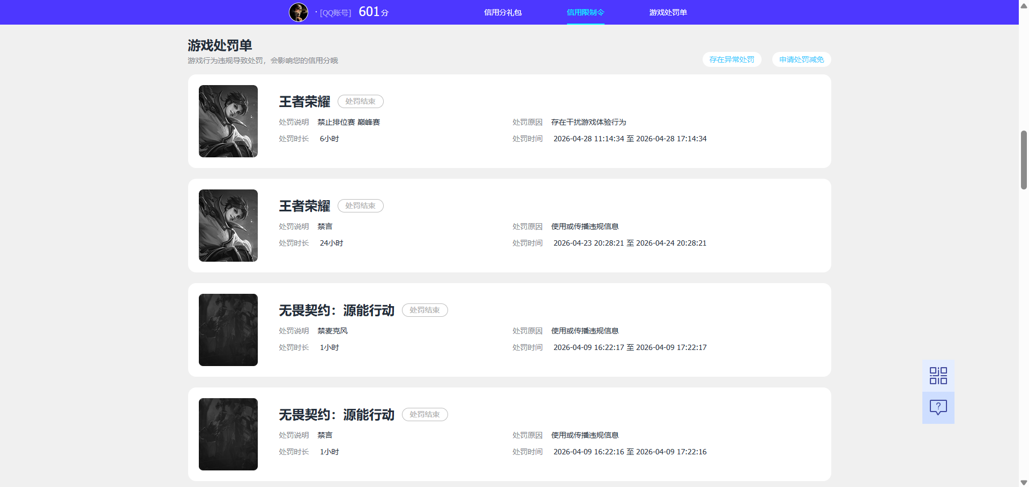Click the time range starting 2026-04-23 20:28:21
The width and height of the screenshot is (1029, 487).
point(630,243)
